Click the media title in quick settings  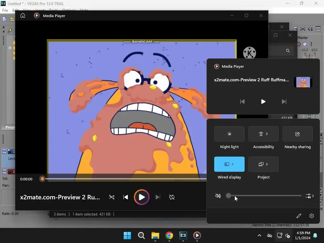[x=252, y=80]
